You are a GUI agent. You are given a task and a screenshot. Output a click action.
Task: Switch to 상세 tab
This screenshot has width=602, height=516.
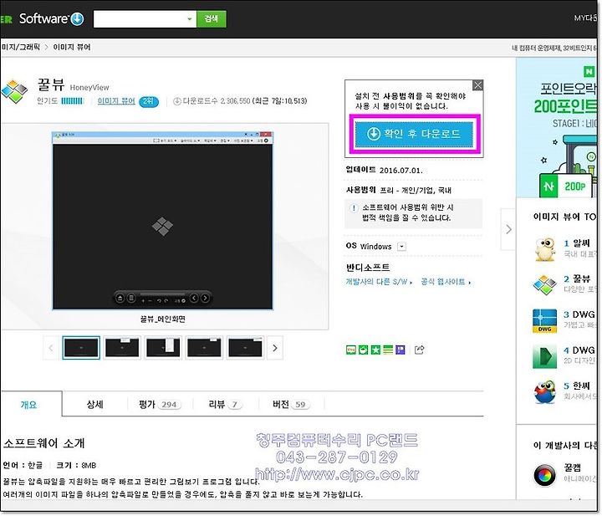pyautogui.click(x=94, y=404)
